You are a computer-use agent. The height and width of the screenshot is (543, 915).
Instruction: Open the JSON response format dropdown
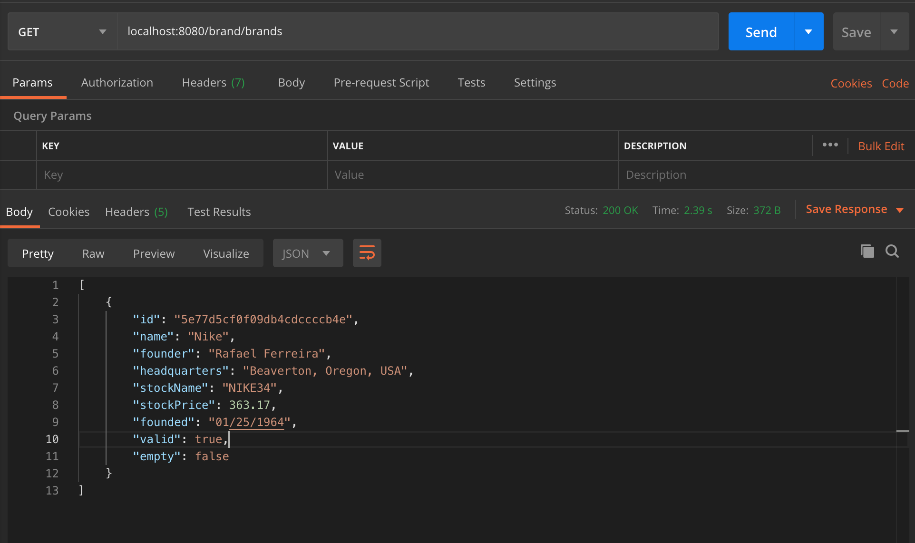[307, 253]
